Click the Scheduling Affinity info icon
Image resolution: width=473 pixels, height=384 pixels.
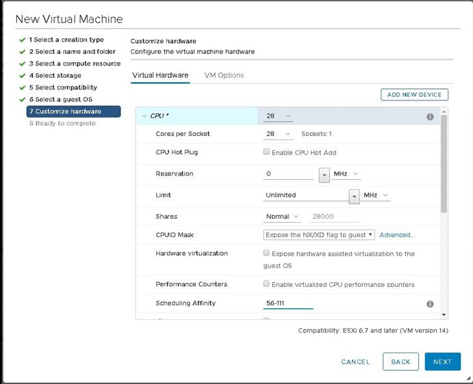(430, 304)
